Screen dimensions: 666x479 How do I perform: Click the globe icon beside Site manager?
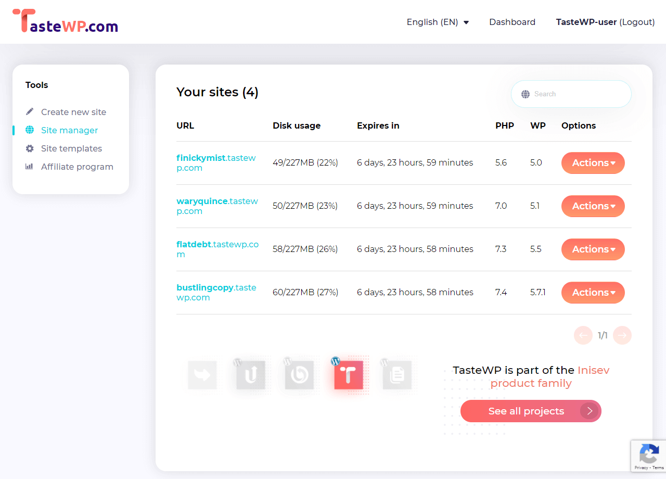[30, 130]
